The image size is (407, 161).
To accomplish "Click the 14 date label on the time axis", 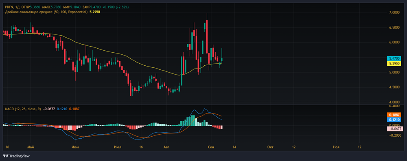I will [x=234, y=147].
